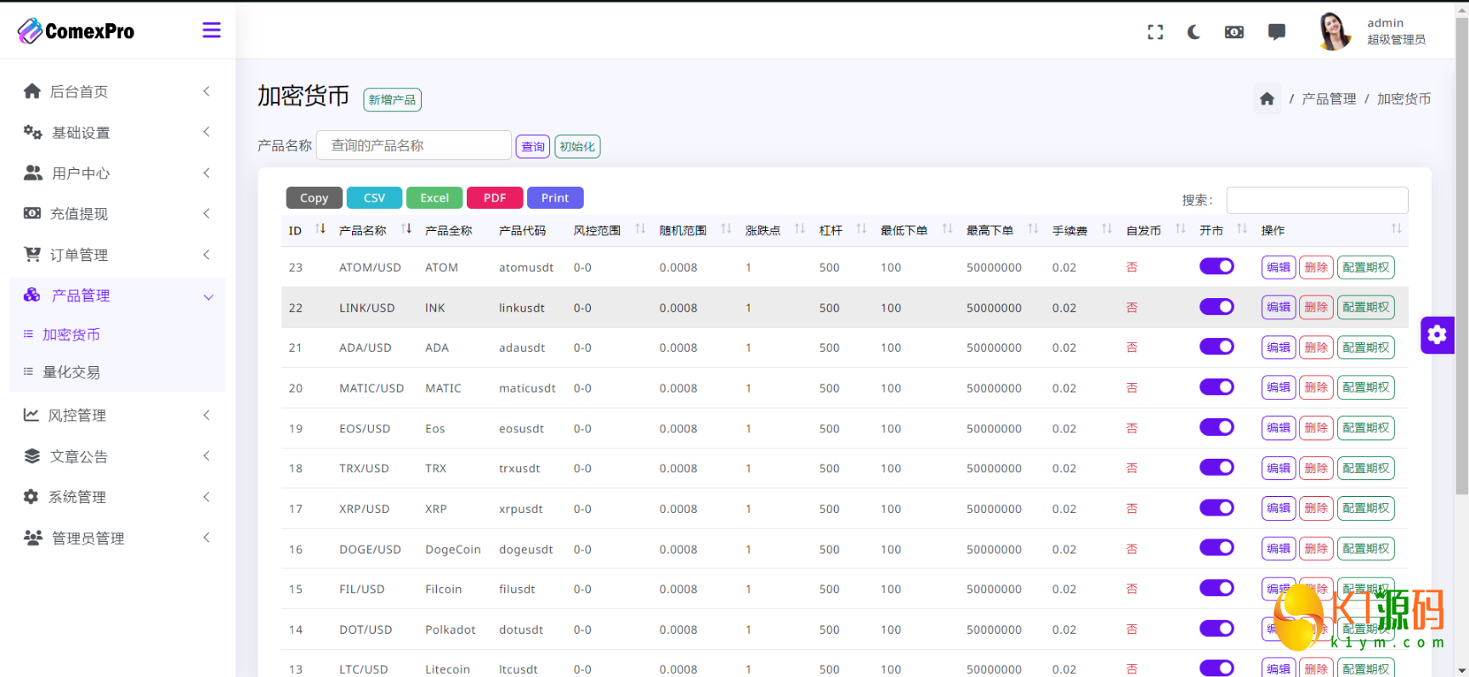Open the 量化交易 submenu item
The width and height of the screenshot is (1469, 677).
pos(71,372)
